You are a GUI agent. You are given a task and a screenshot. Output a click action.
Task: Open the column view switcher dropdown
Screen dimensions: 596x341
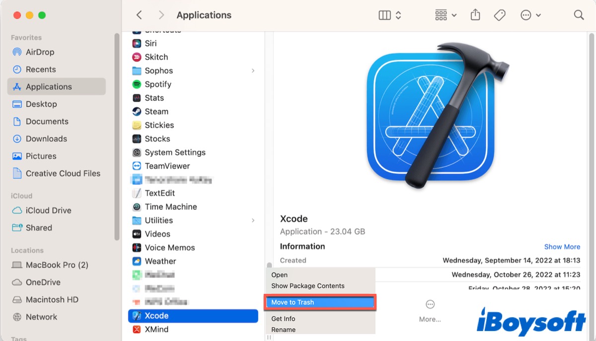click(x=390, y=15)
